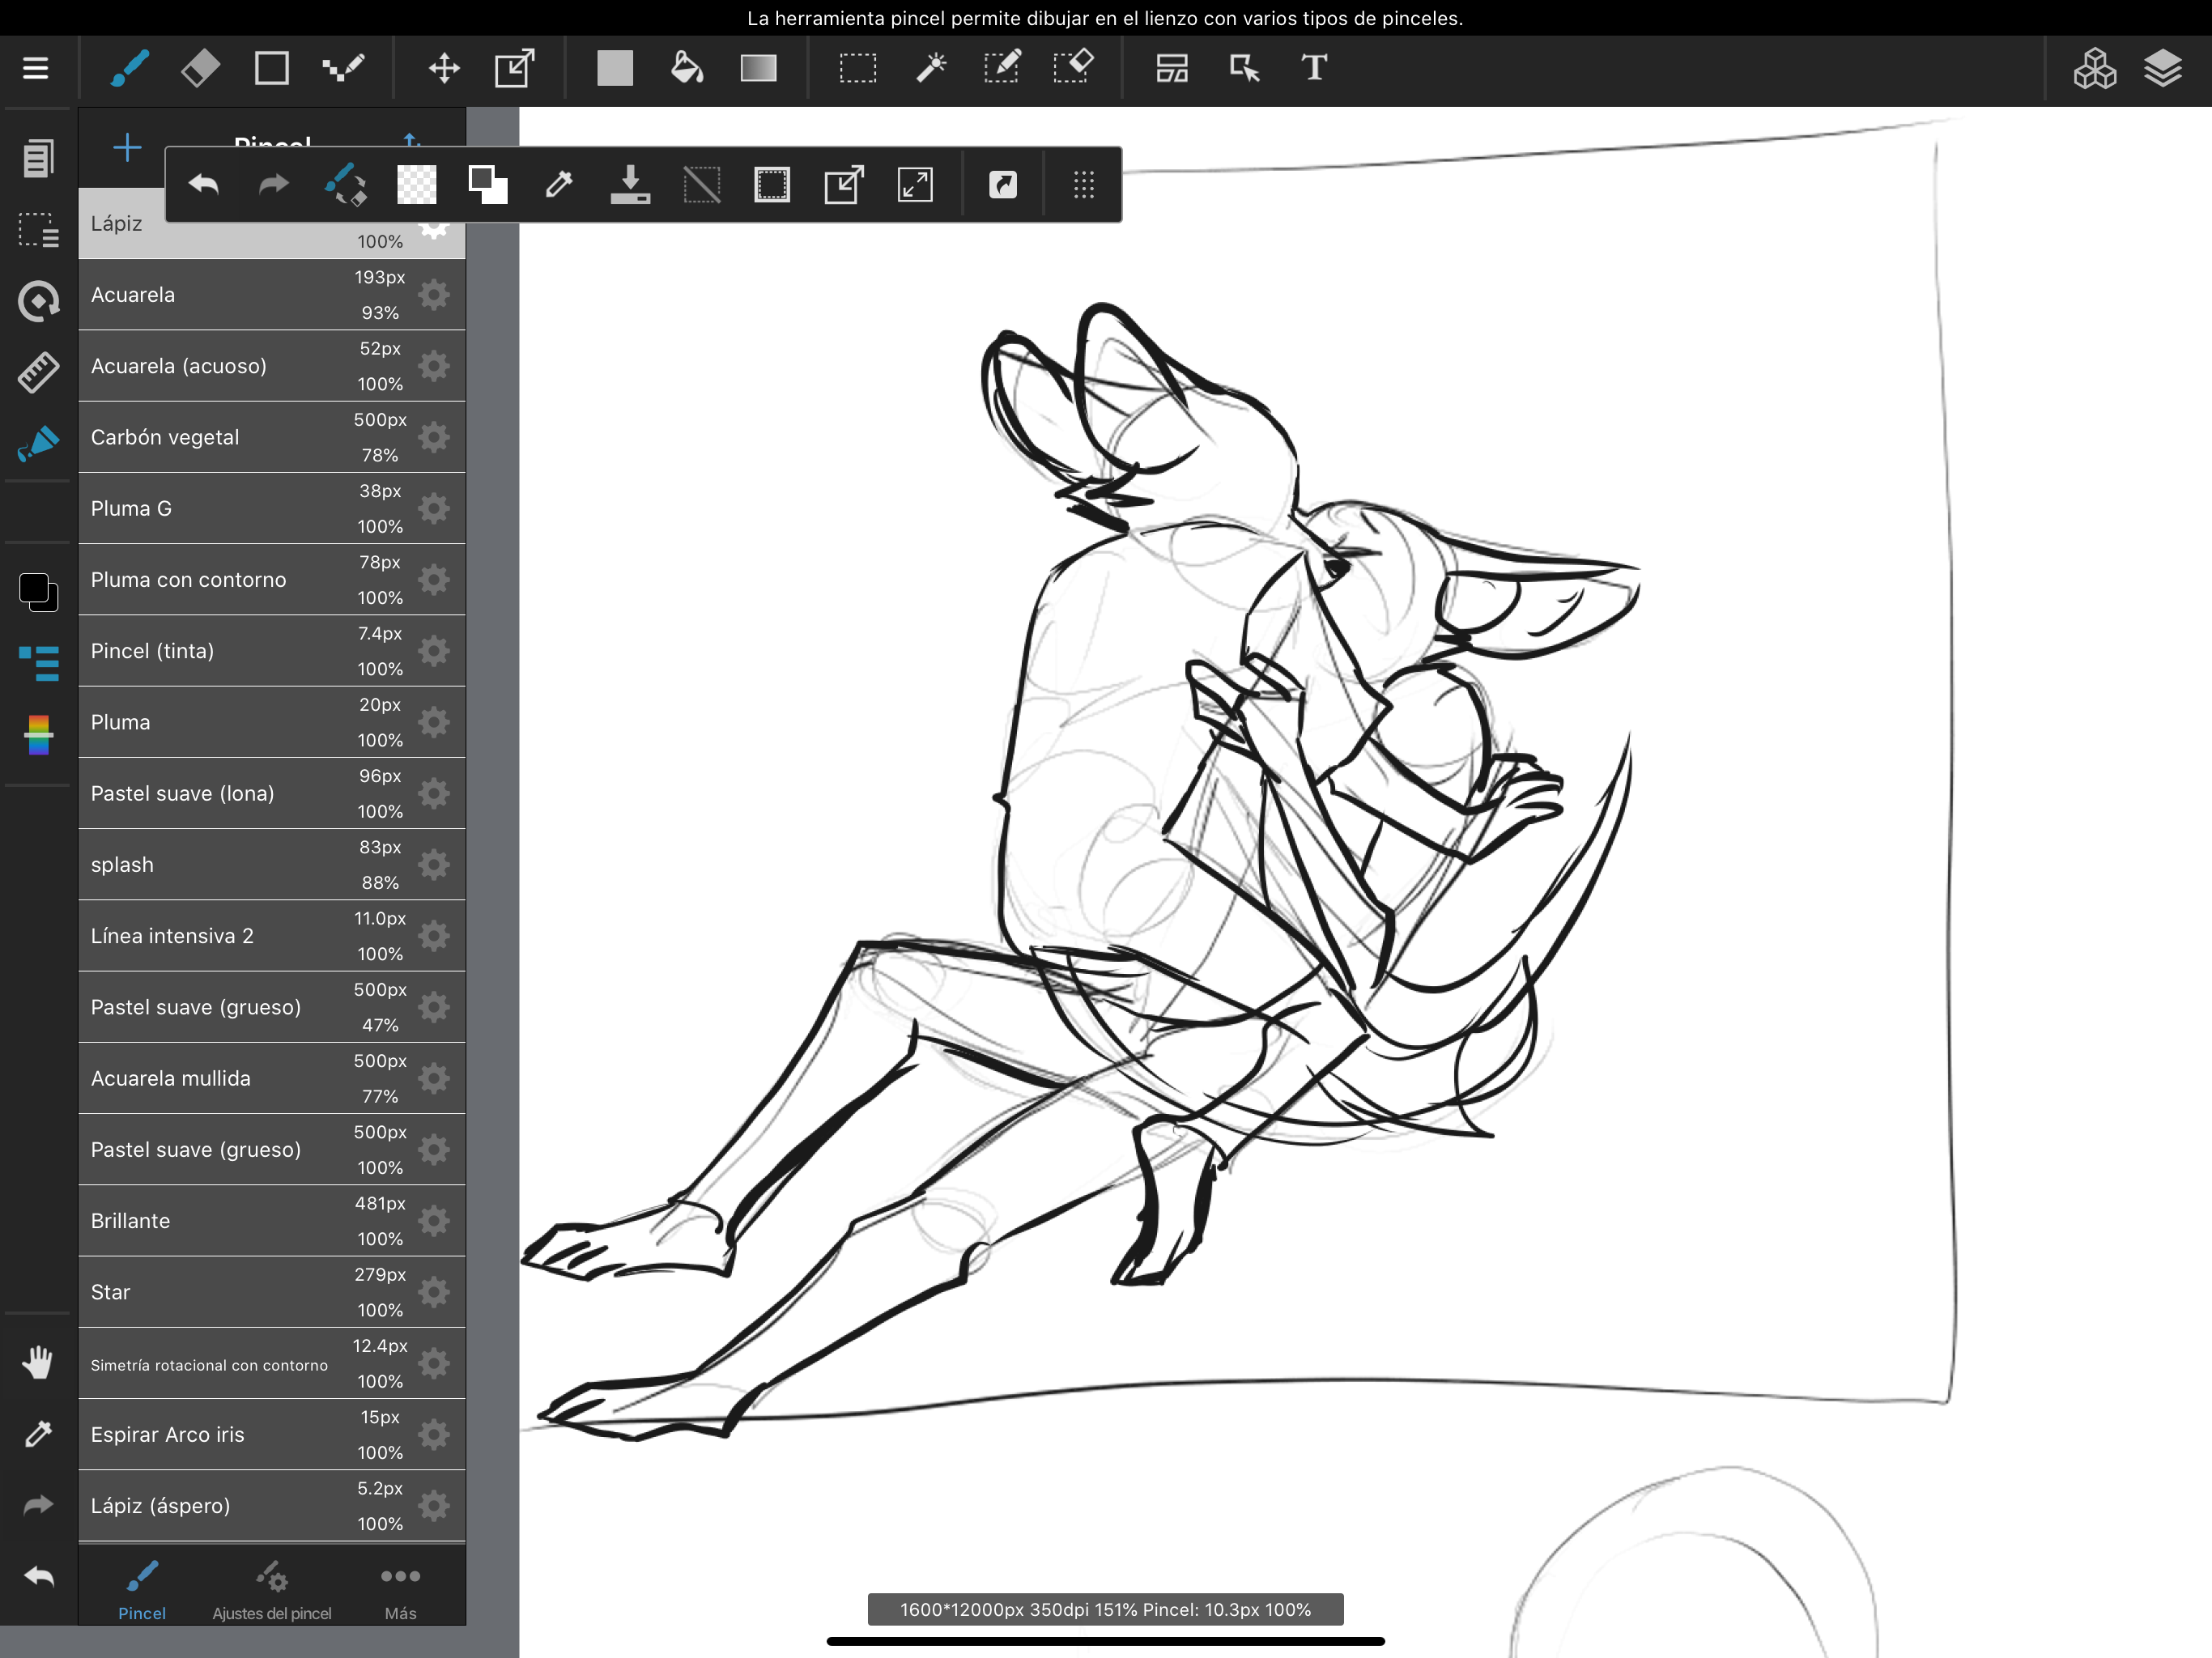
Task: Open the Layers panel icon
Action: [x=2162, y=68]
